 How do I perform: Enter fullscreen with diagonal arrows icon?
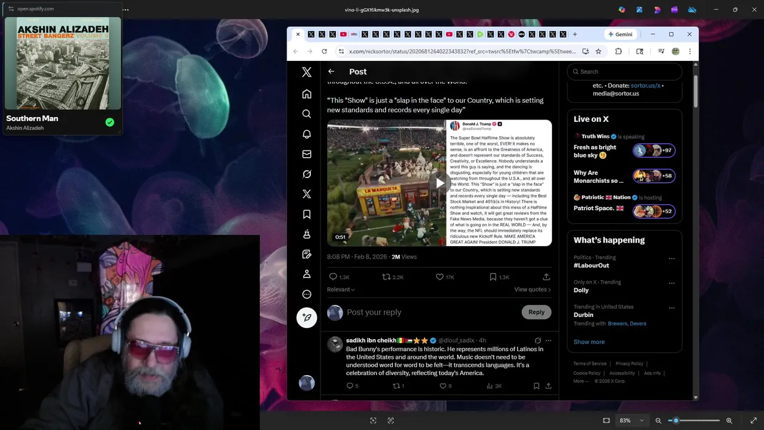[753, 420]
